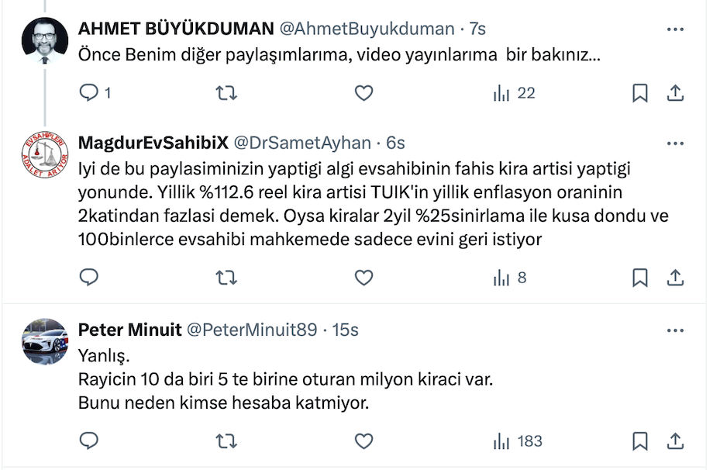Screen dimensions: 713x470
Task: Bookmark Peter Minuit's tweet
Action: 640,441
